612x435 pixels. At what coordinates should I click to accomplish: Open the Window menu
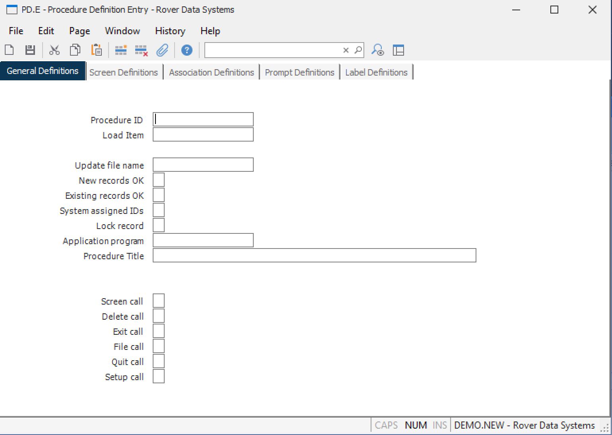click(122, 31)
